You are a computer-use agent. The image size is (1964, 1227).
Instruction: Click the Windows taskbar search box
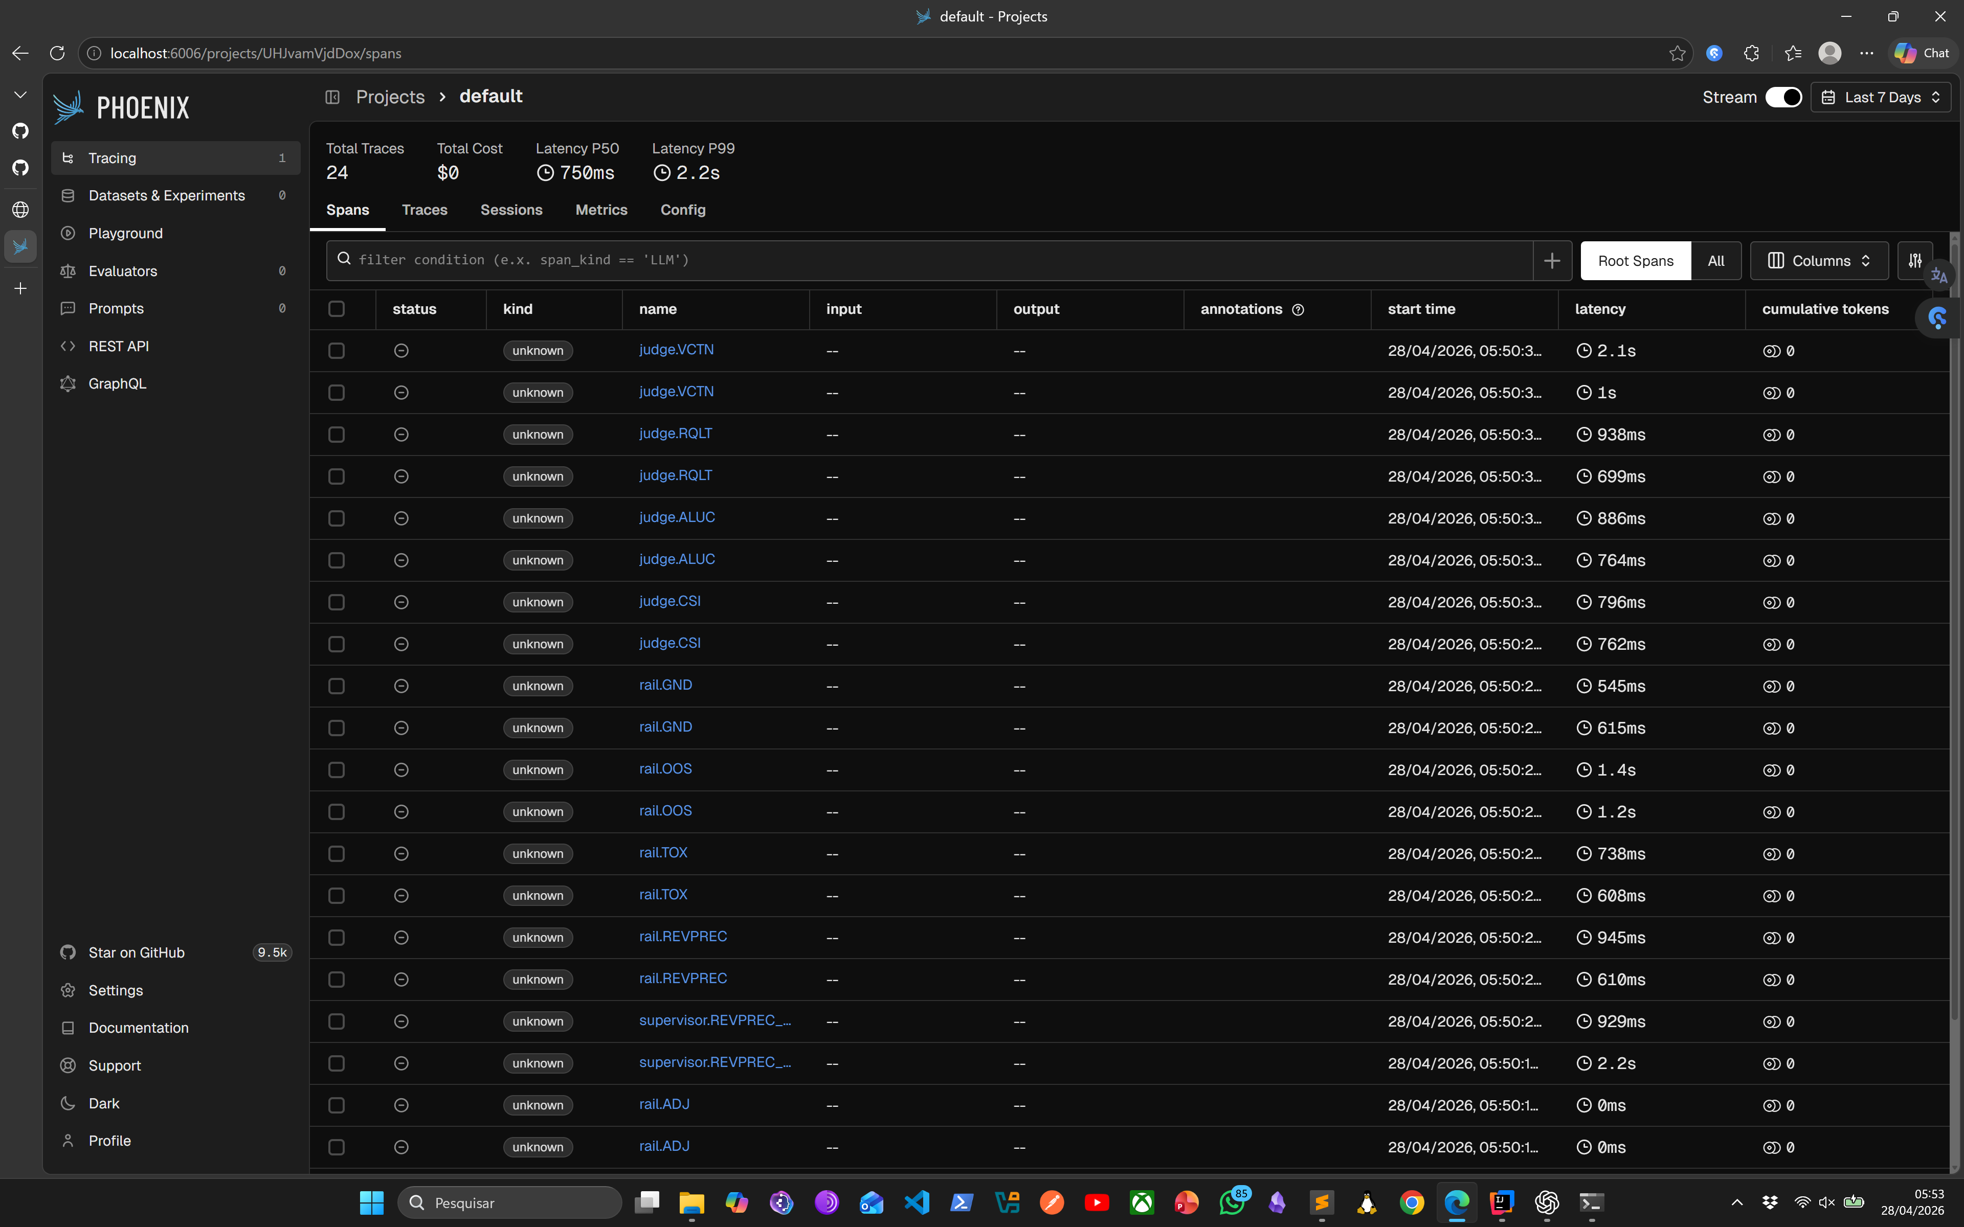pos(509,1202)
